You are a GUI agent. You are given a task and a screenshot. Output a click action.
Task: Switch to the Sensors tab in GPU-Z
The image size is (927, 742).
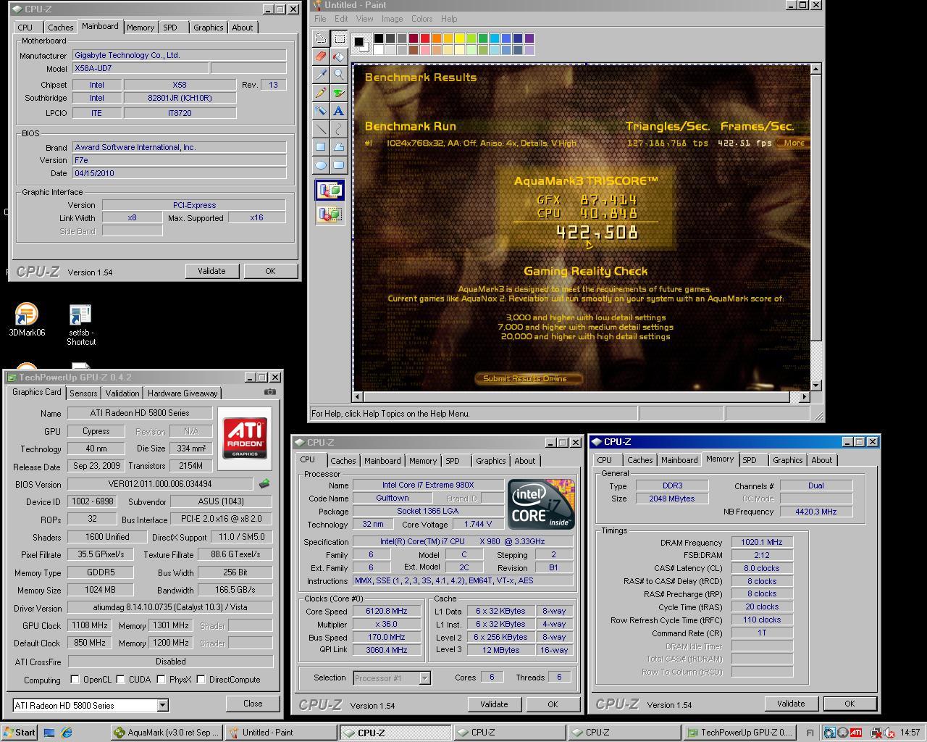[x=83, y=393]
